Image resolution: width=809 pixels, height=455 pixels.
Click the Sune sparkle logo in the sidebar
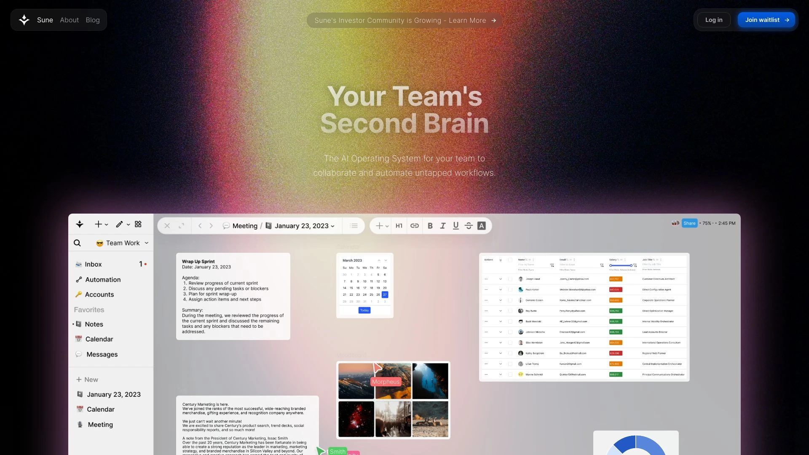click(79, 224)
